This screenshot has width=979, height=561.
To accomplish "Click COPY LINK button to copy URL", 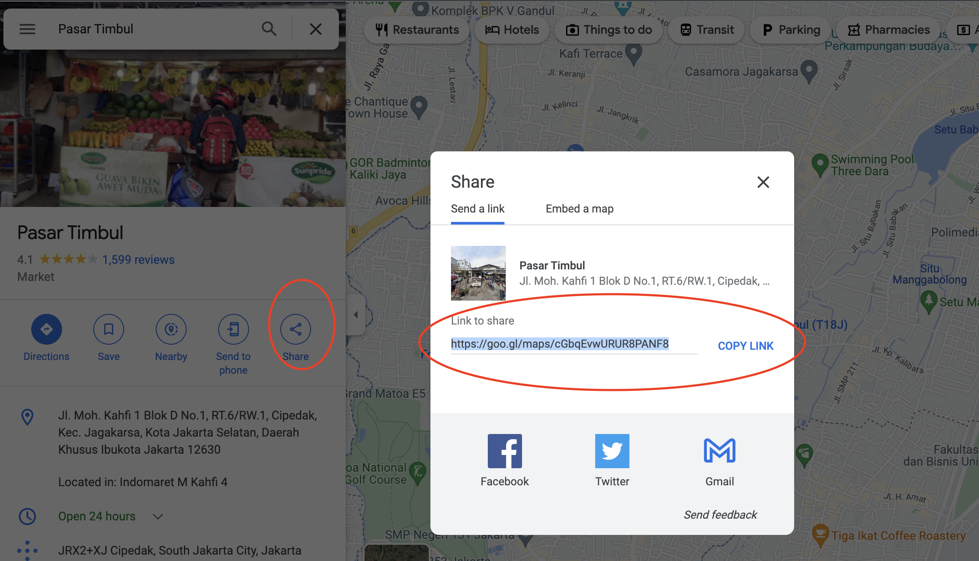I will tap(746, 345).
